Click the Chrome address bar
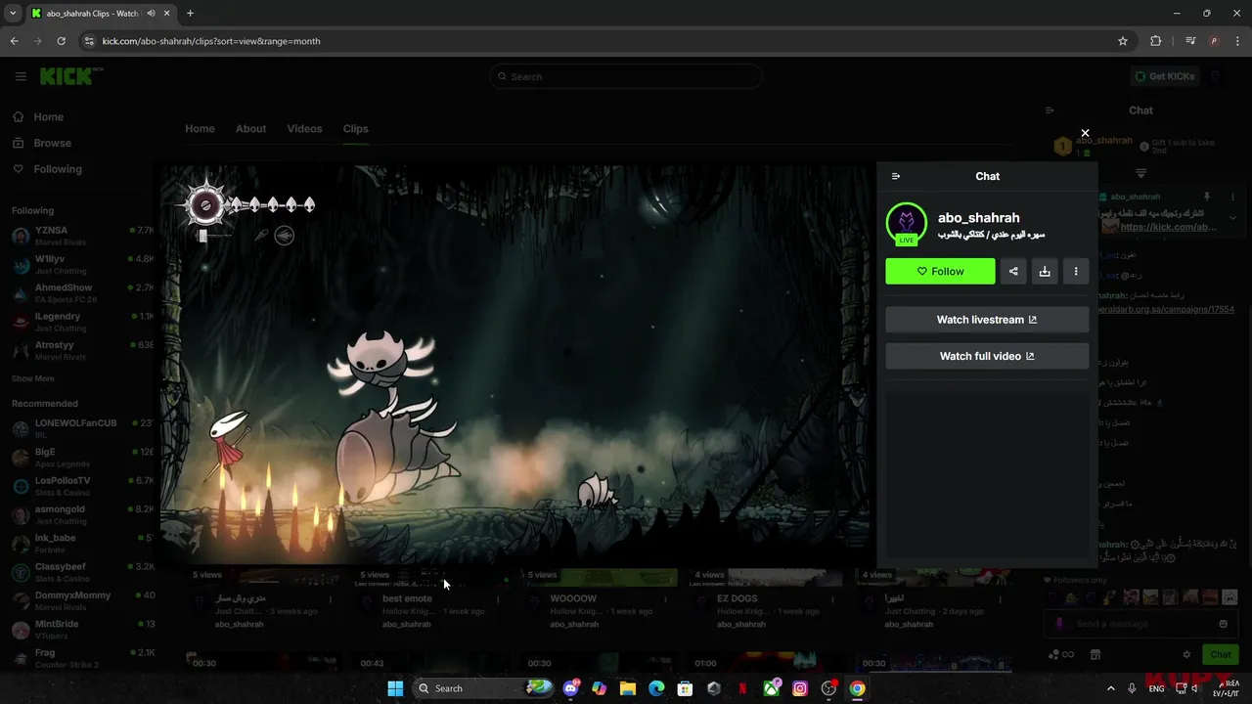This screenshot has width=1252, height=704. click(606, 41)
